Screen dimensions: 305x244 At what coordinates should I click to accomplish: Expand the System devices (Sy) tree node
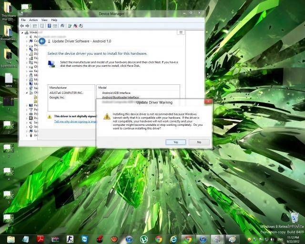27,131
